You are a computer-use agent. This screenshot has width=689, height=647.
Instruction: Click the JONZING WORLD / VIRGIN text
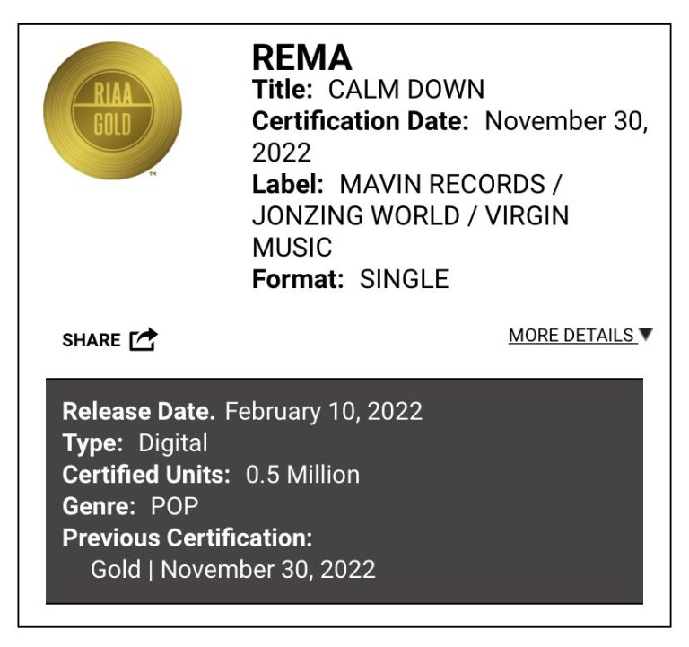coord(410,216)
